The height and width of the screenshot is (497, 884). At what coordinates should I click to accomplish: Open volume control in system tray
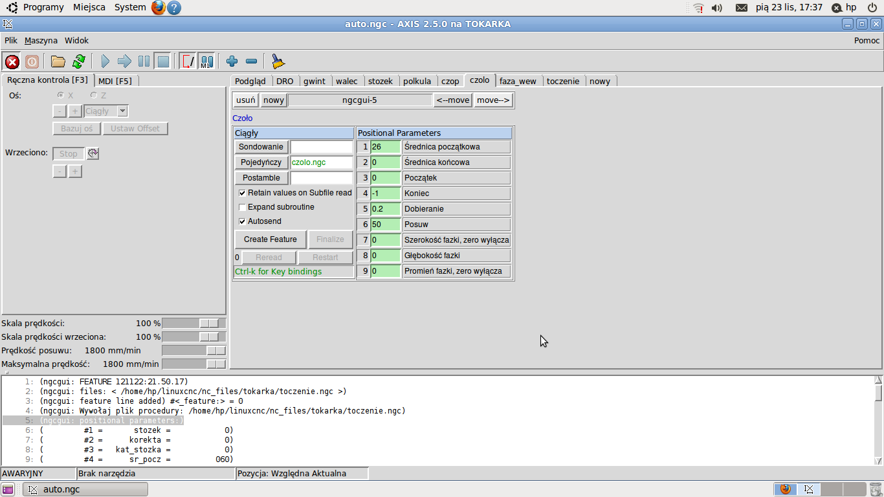pyautogui.click(x=717, y=8)
